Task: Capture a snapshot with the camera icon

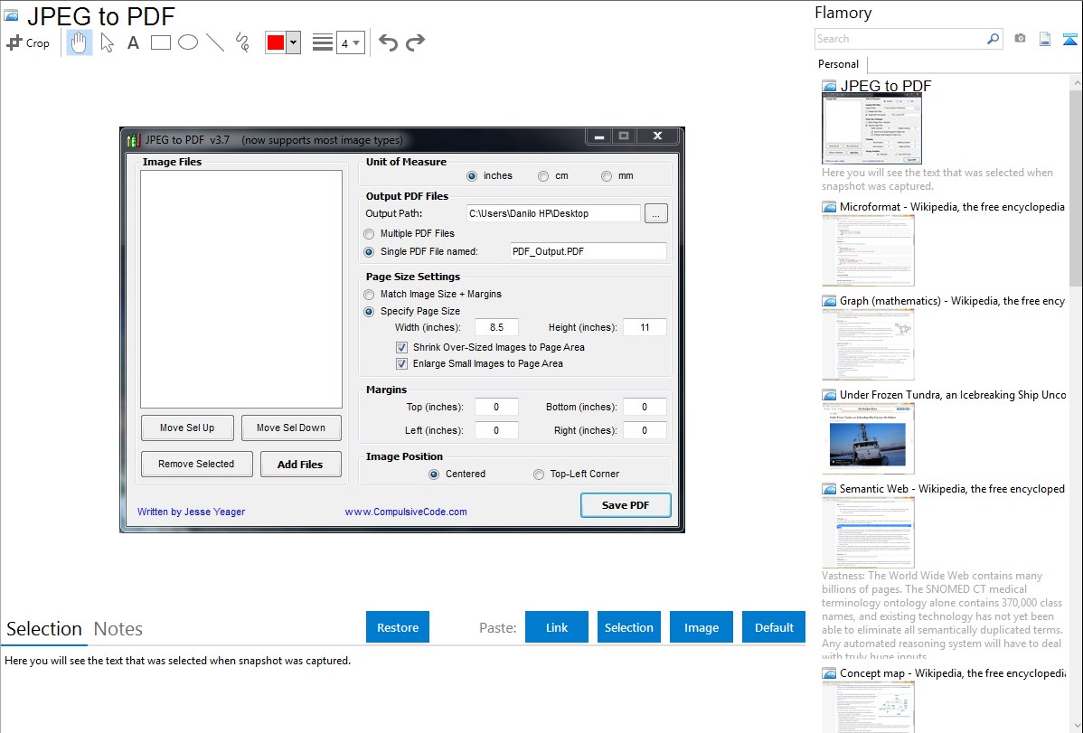Action: point(1020,39)
